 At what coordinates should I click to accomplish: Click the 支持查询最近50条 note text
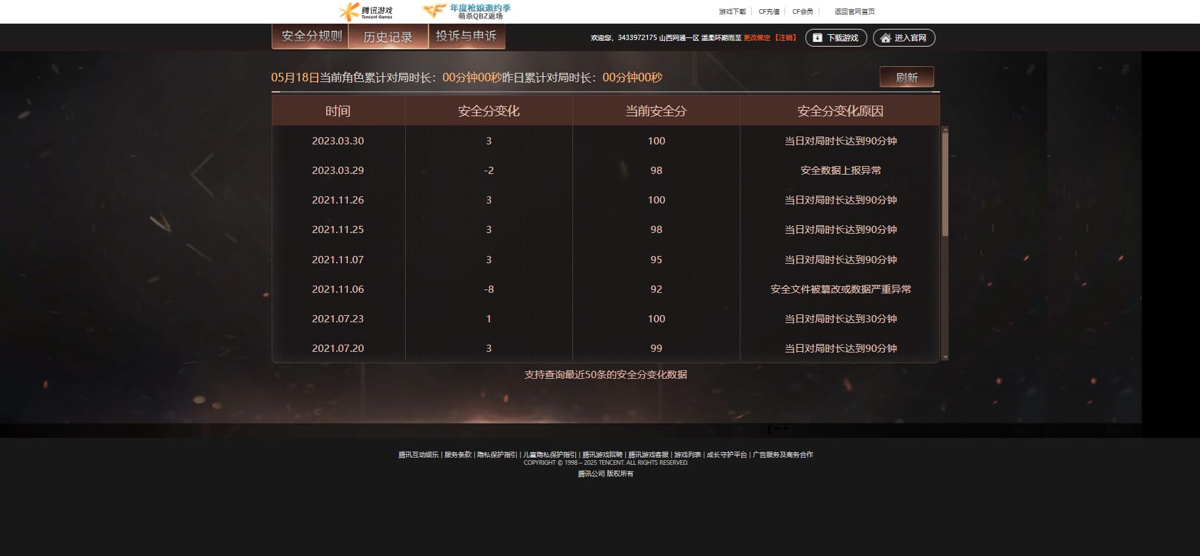tap(605, 375)
